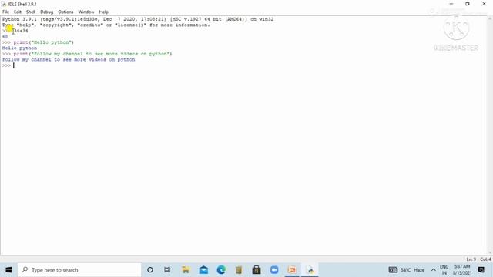
Task: Show hidden system tray icons
Action: 433,270
